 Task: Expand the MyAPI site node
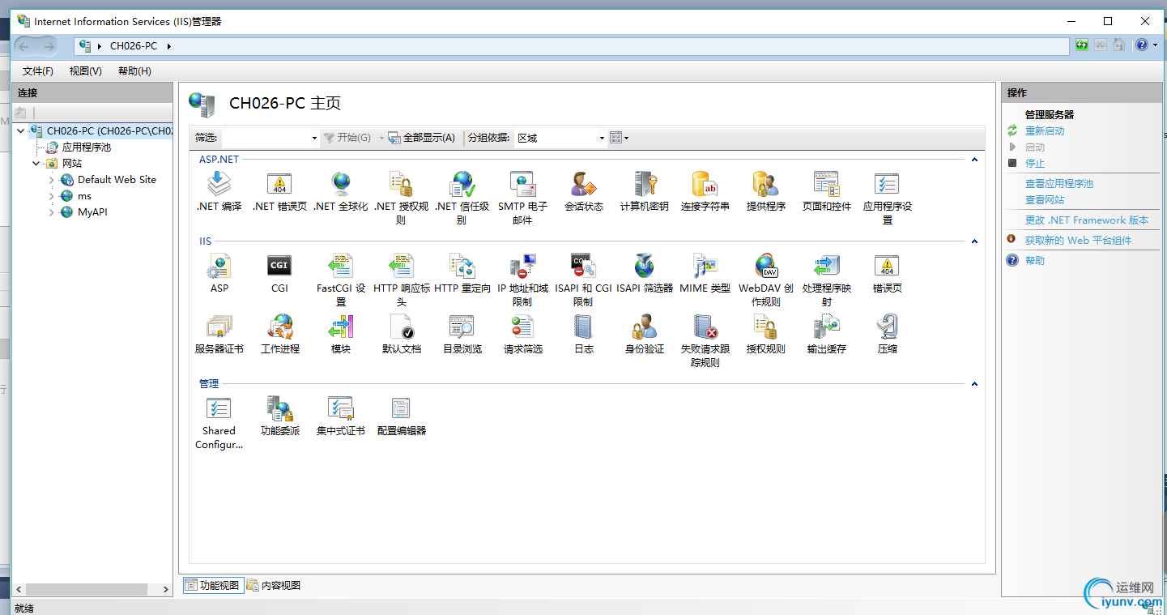[x=52, y=212]
